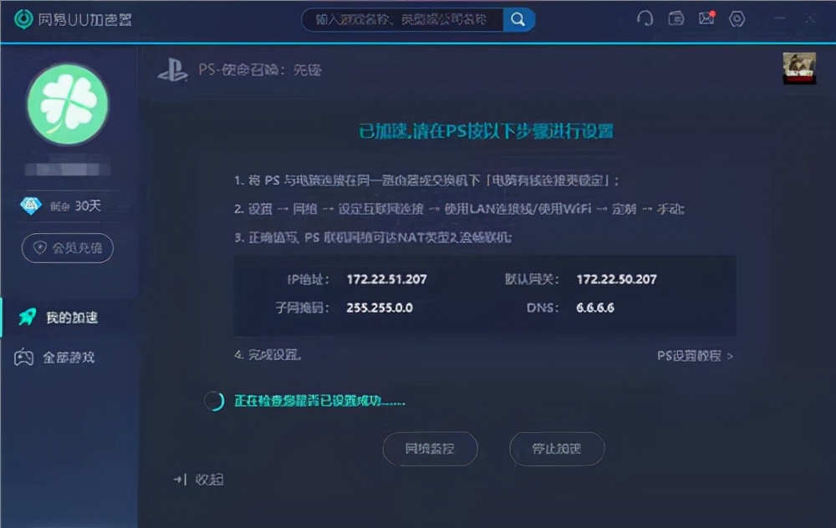Click the gamepad icon beside 全部游戏

[x=23, y=357]
